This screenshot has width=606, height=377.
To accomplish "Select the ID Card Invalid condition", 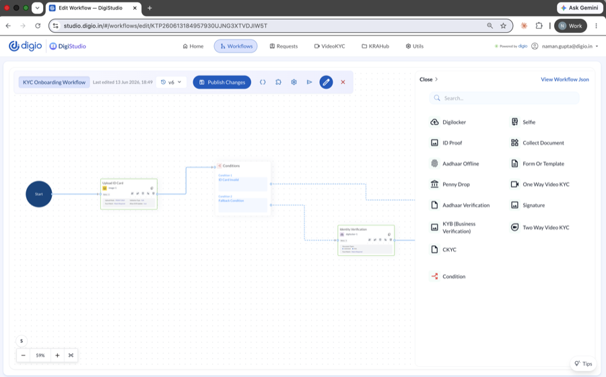I will pyautogui.click(x=242, y=184).
